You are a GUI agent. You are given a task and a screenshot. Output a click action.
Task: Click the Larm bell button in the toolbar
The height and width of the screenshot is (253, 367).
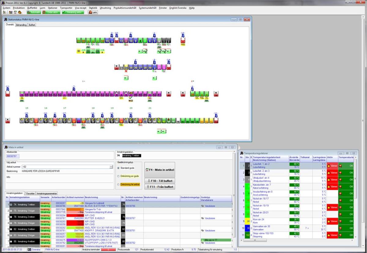click(93, 12)
